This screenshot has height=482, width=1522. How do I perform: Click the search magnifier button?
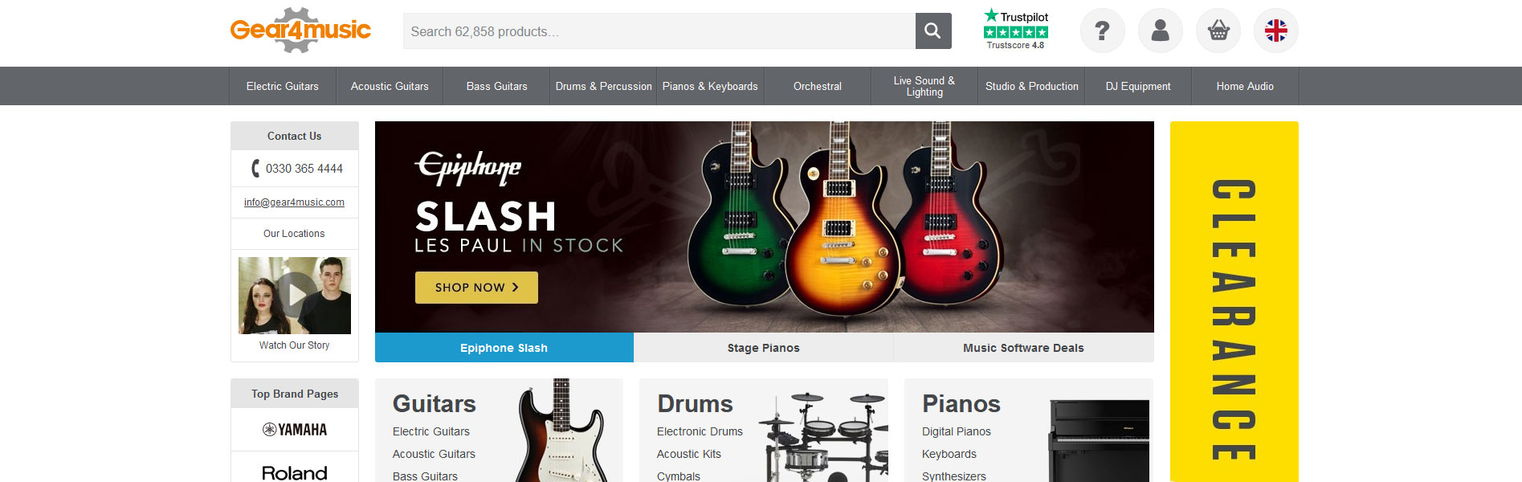pos(933,31)
